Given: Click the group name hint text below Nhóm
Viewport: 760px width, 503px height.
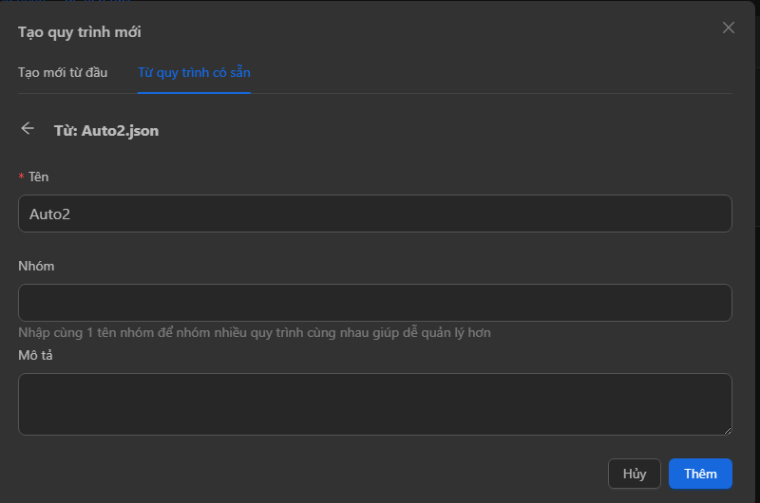Looking at the screenshot, I should (254, 333).
